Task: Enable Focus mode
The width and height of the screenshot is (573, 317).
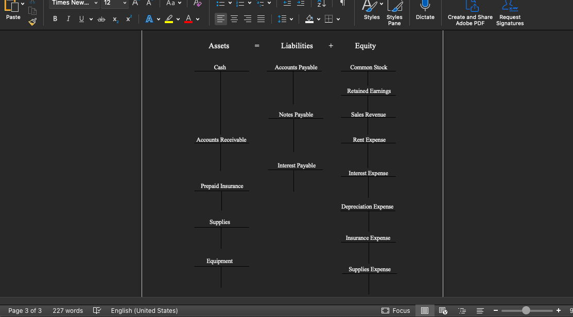Action: (396, 310)
